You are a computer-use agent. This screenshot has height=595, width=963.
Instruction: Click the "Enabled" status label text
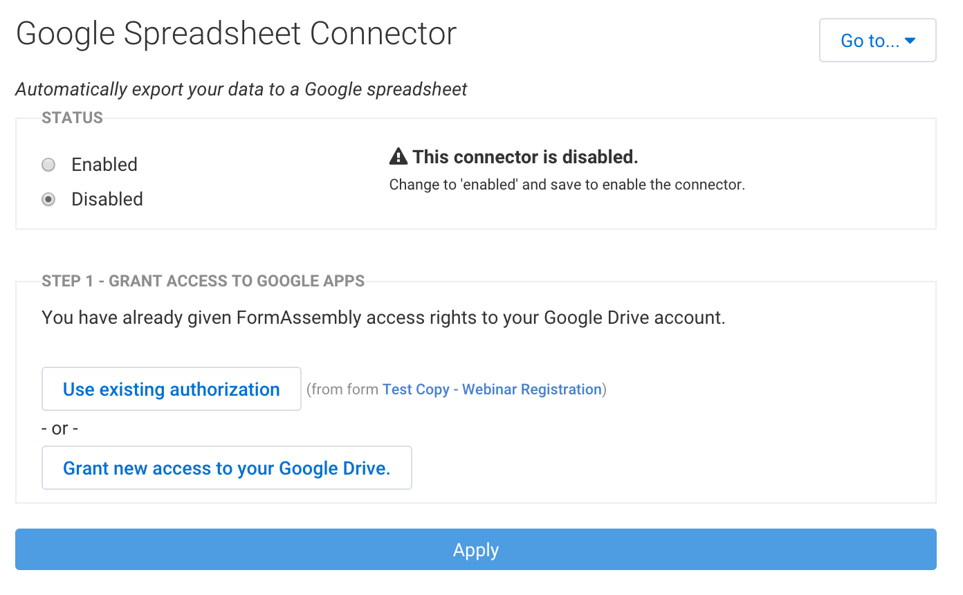coord(104,165)
